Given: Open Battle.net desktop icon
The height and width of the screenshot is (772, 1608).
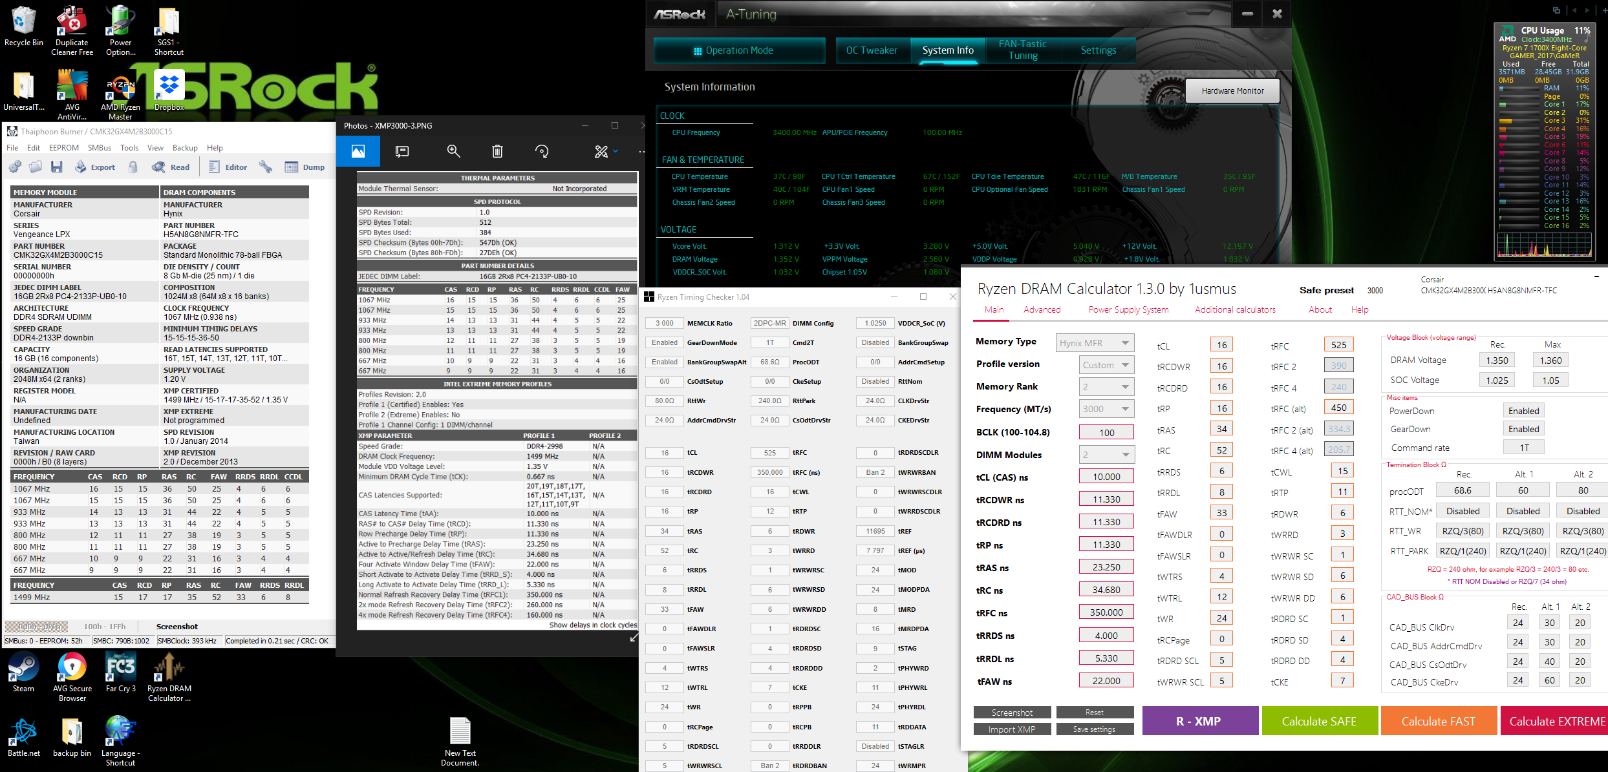Looking at the screenshot, I should pos(24,737).
